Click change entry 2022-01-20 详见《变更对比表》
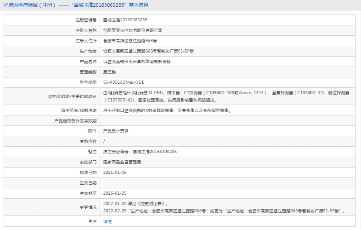361x230 pixels. coord(135,204)
